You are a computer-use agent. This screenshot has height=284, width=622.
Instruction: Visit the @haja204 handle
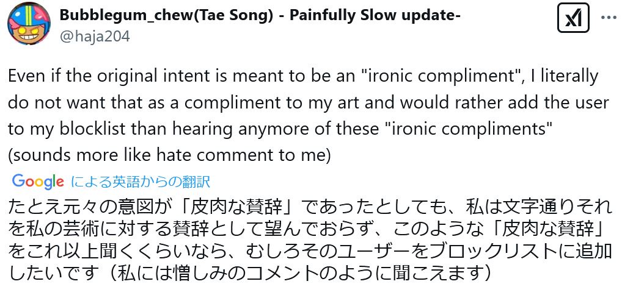coord(95,37)
